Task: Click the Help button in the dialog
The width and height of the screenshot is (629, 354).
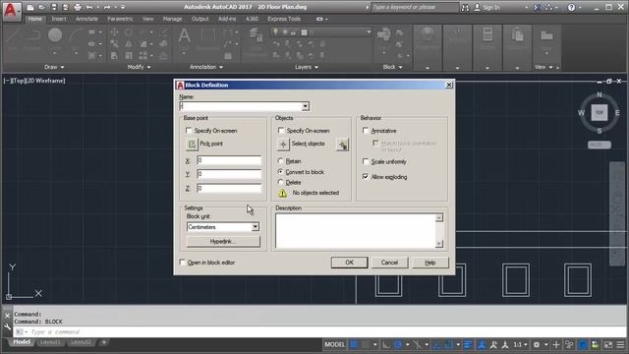Action: (430, 263)
